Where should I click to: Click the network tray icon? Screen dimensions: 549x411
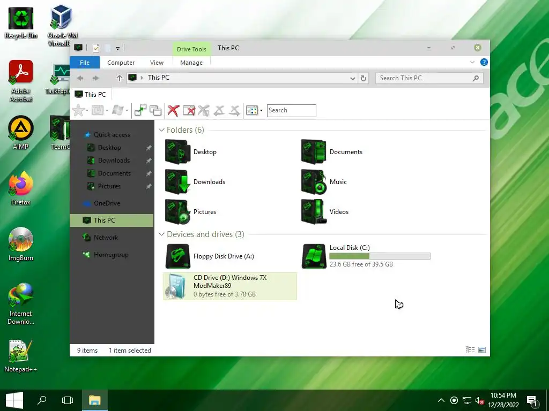467,400
